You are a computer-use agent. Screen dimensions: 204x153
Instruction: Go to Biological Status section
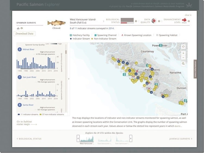pyautogui.click(x=29, y=139)
